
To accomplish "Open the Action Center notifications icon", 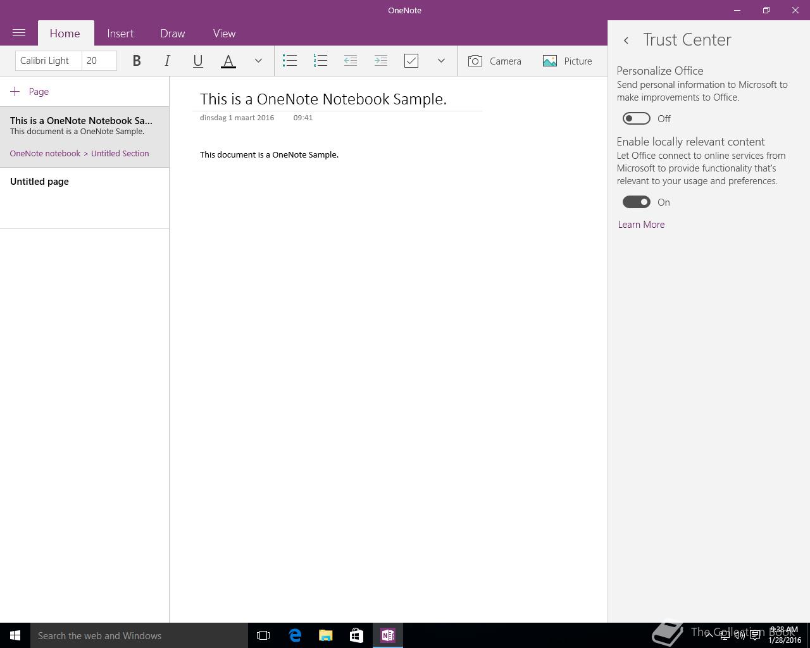I will (x=755, y=635).
